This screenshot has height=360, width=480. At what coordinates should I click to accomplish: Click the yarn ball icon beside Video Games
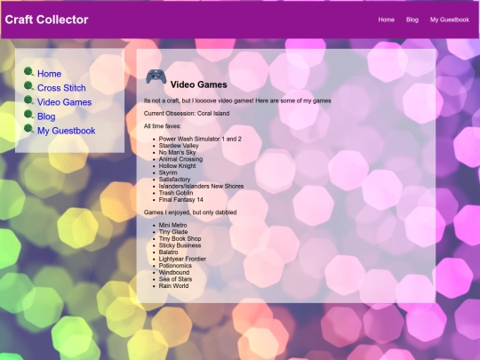click(x=29, y=100)
